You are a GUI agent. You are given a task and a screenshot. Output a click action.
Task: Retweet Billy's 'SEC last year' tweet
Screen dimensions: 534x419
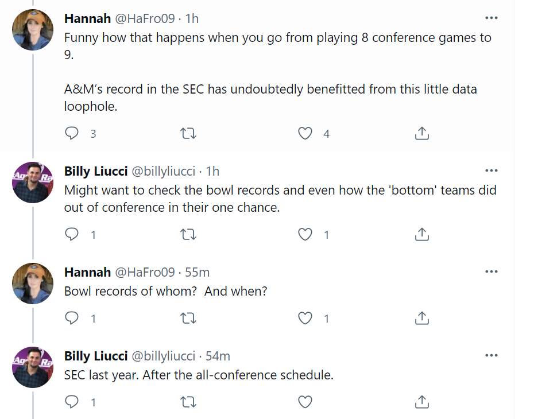(188, 402)
